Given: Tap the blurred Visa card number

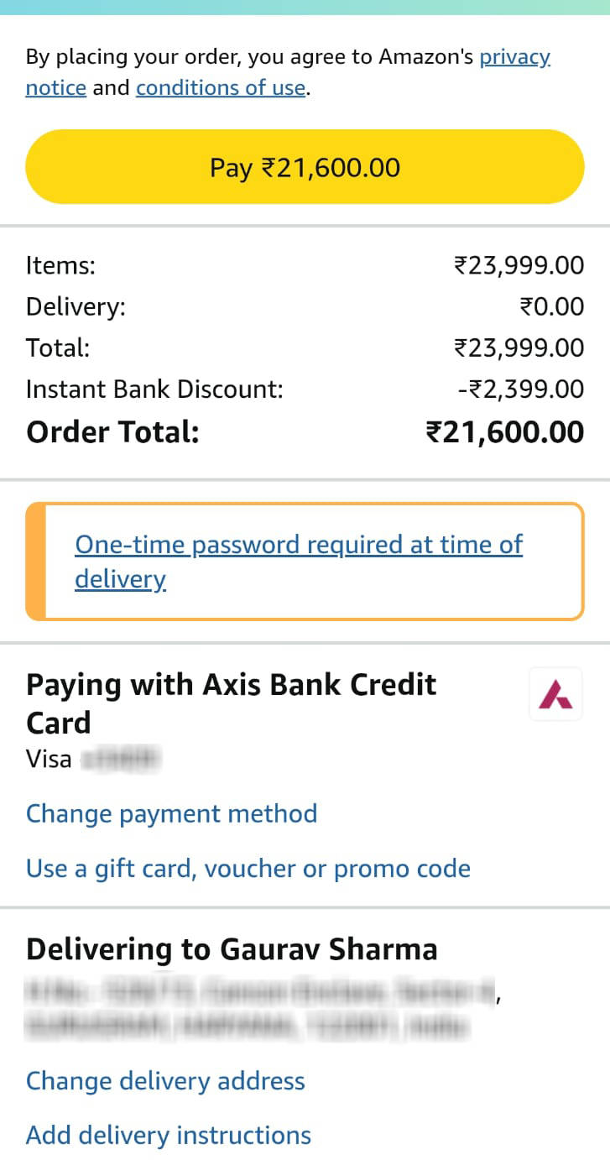Looking at the screenshot, I should coord(121,760).
